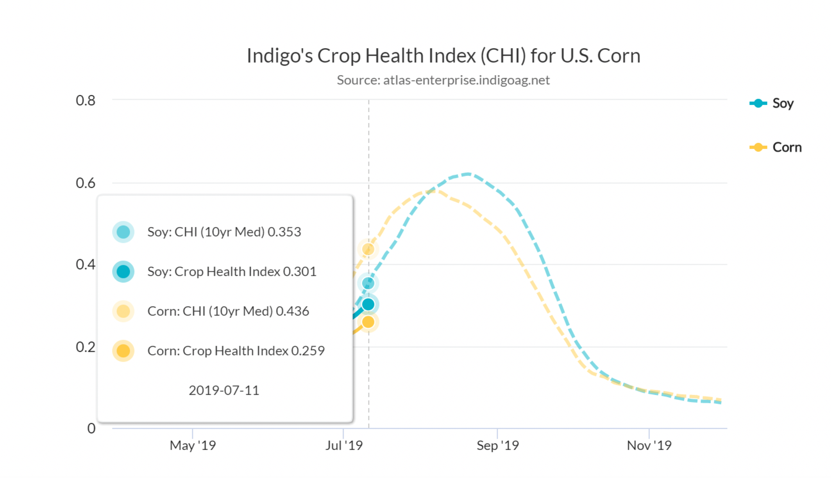Image resolution: width=831 pixels, height=478 pixels.
Task: Select the Corn Crop Health Index point on chart
Action: pos(368,322)
